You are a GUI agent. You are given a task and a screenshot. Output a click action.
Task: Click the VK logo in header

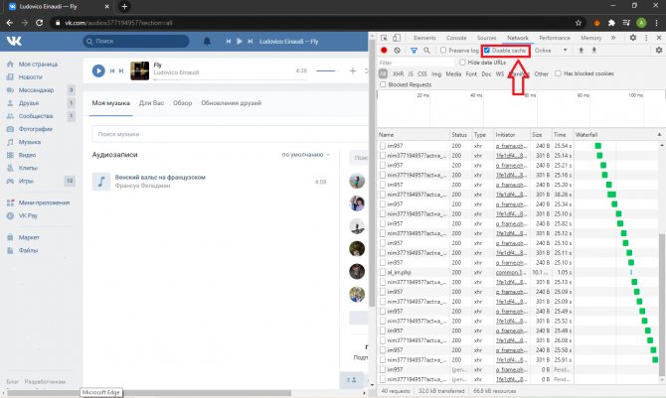click(x=14, y=41)
